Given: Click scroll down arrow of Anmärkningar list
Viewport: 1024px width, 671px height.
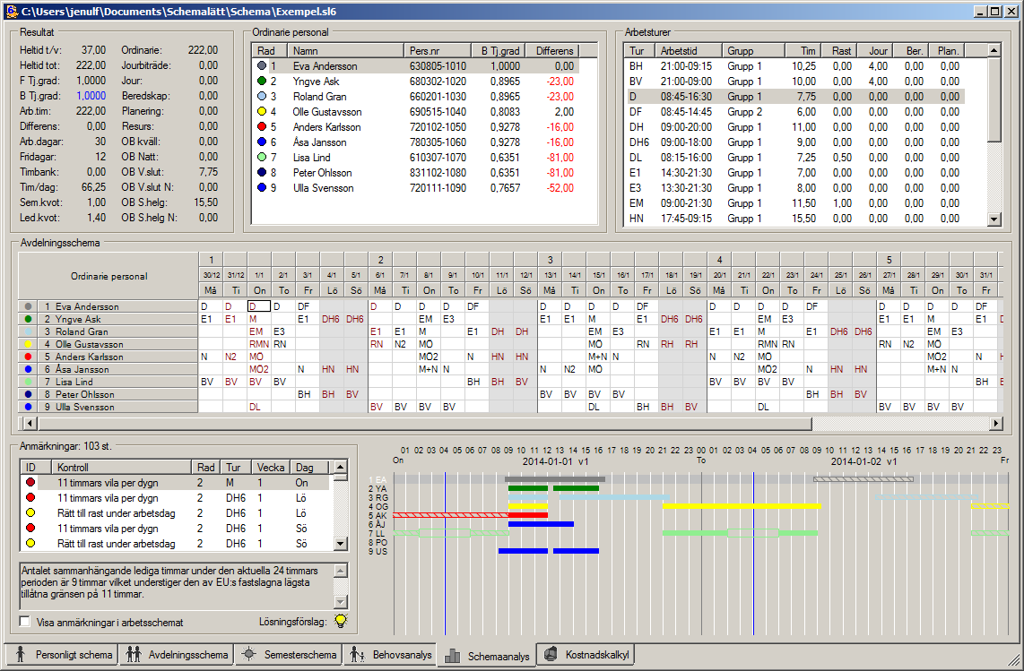Looking at the screenshot, I should pos(340,543).
